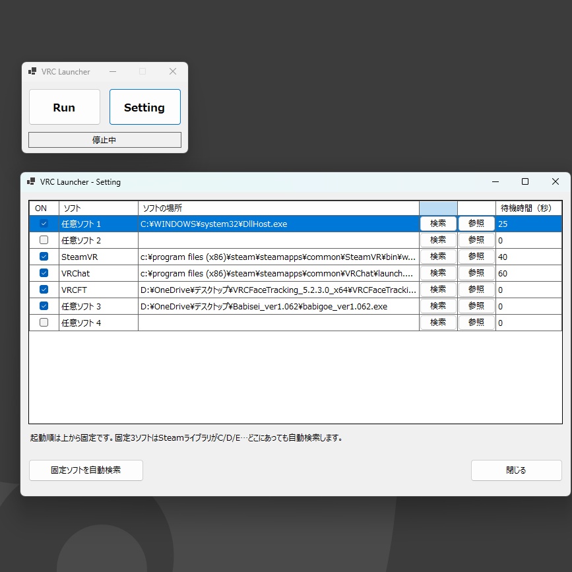
Task: Minimize the VRC Launcher - Setting window
Action: tap(495, 181)
